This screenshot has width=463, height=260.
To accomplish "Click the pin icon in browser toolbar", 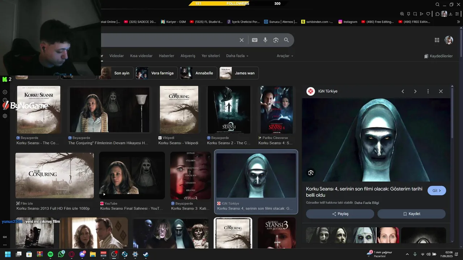I will tap(408, 14).
